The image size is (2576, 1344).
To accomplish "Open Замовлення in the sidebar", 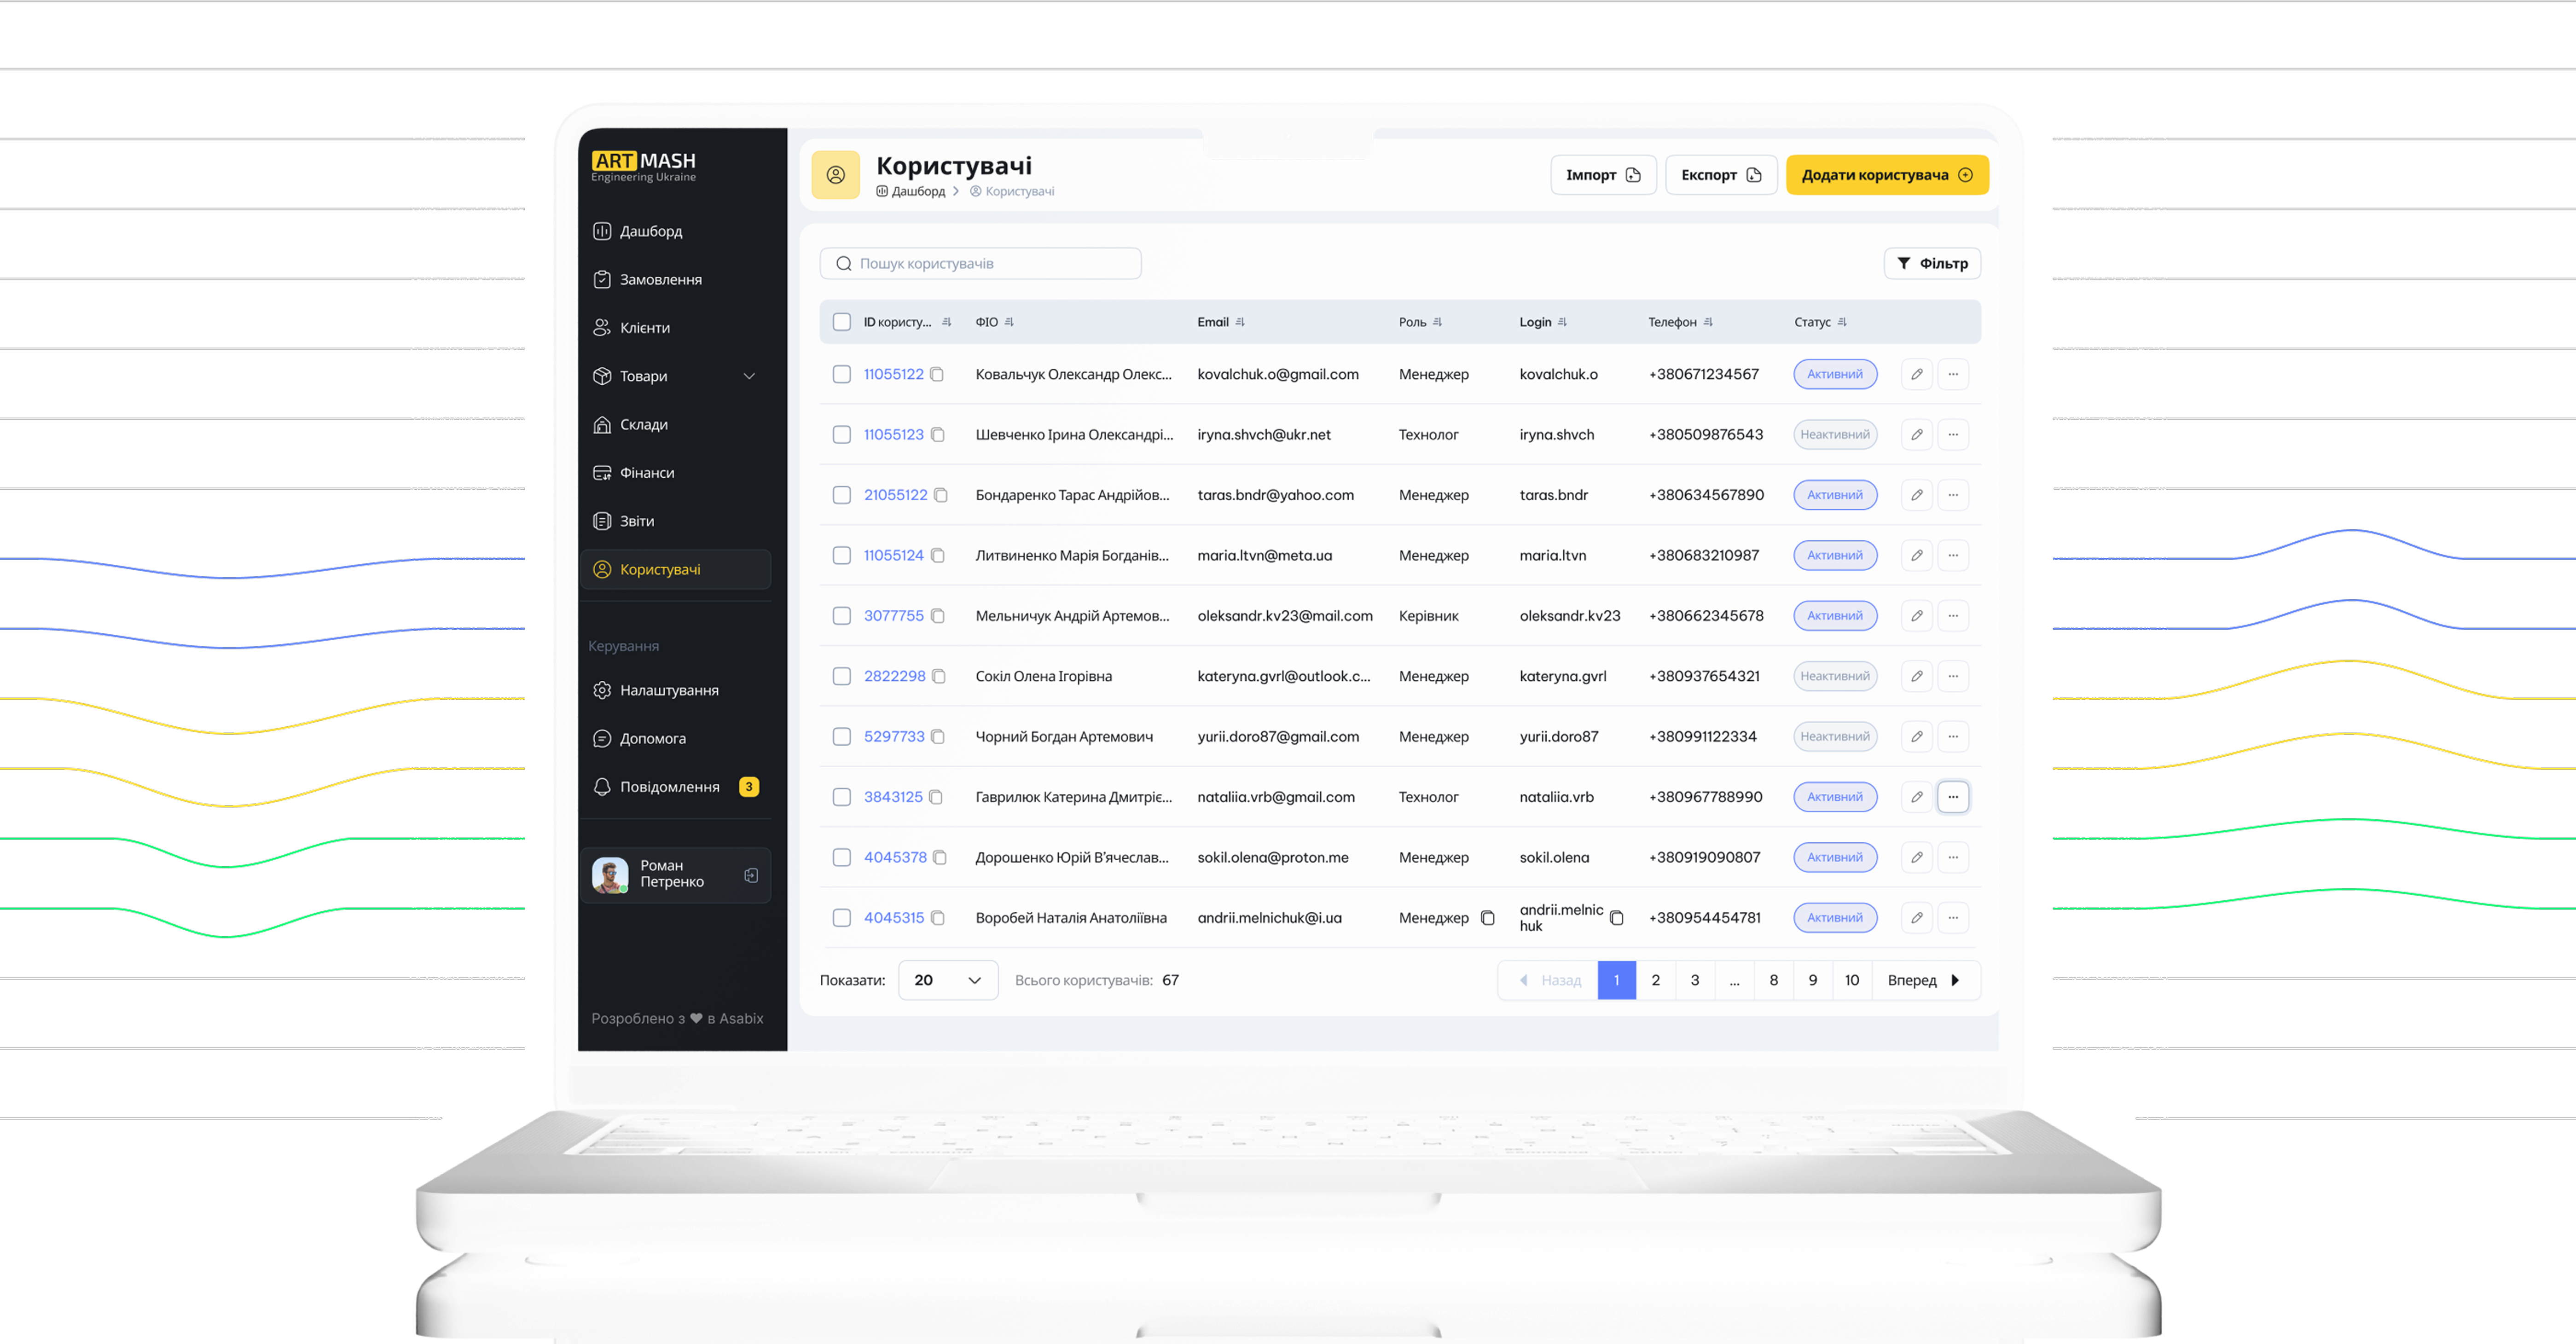I will click(660, 279).
